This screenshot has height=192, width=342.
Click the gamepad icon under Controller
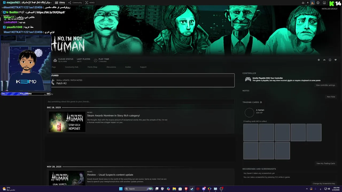point(248,79)
